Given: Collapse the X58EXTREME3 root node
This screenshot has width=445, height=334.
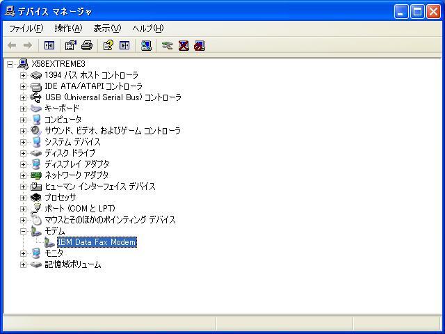Looking at the screenshot, I should (10, 64).
